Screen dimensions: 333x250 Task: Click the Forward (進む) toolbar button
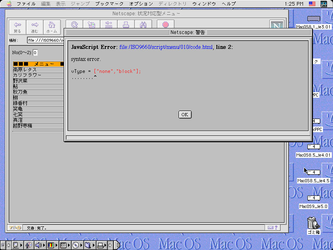[x=35, y=27]
